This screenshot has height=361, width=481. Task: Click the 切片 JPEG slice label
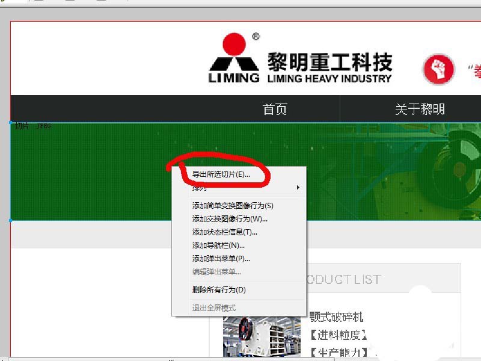pos(33,126)
